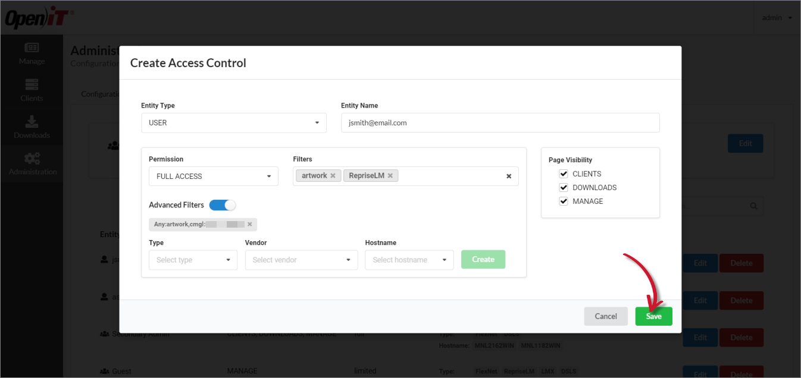Clear all filters with the x icon

(508, 176)
